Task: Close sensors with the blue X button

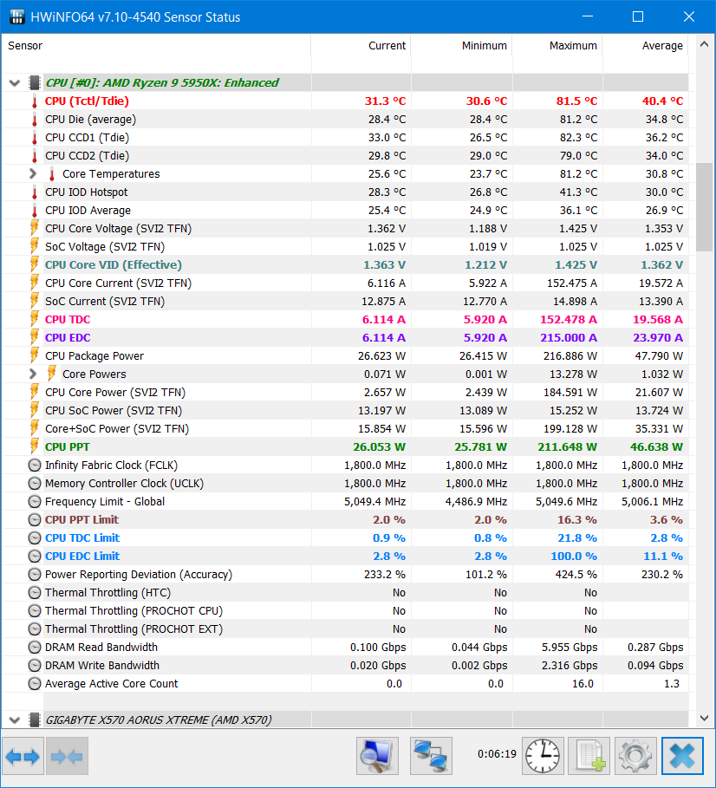Action: pyautogui.click(x=682, y=756)
